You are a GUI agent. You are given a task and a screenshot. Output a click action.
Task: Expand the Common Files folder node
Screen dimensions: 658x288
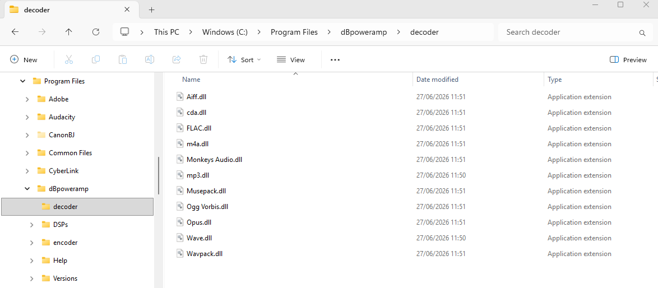tap(27, 153)
